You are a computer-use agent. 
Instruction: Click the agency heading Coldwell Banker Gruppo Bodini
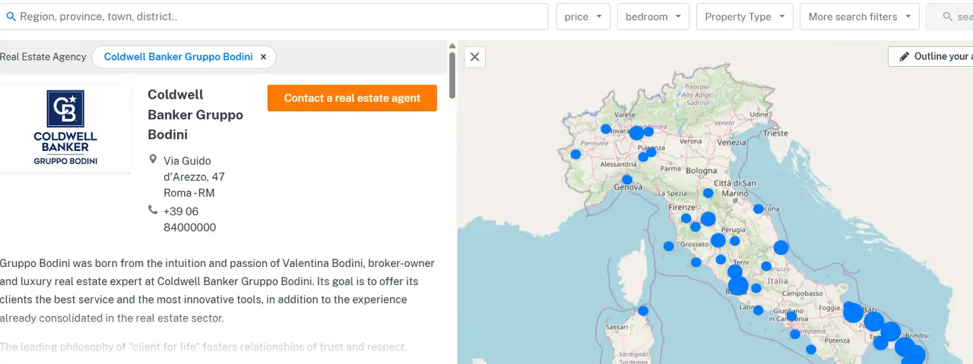195,115
